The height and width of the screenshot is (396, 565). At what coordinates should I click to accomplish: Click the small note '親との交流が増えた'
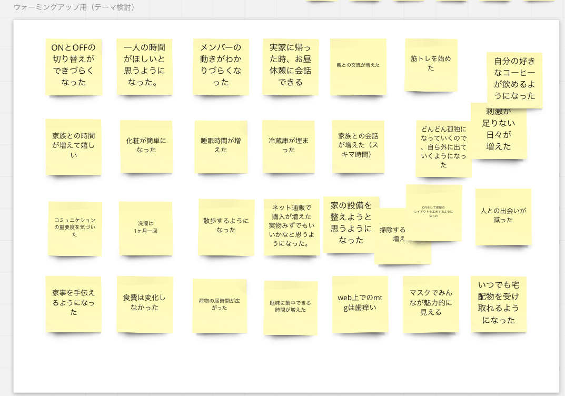click(358, 67)
